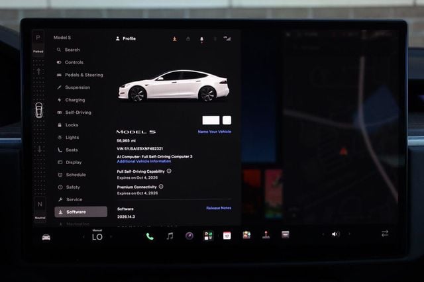The image size is (424, 282).
Task: Tap the orange software download icon
Action: point(175,39)
